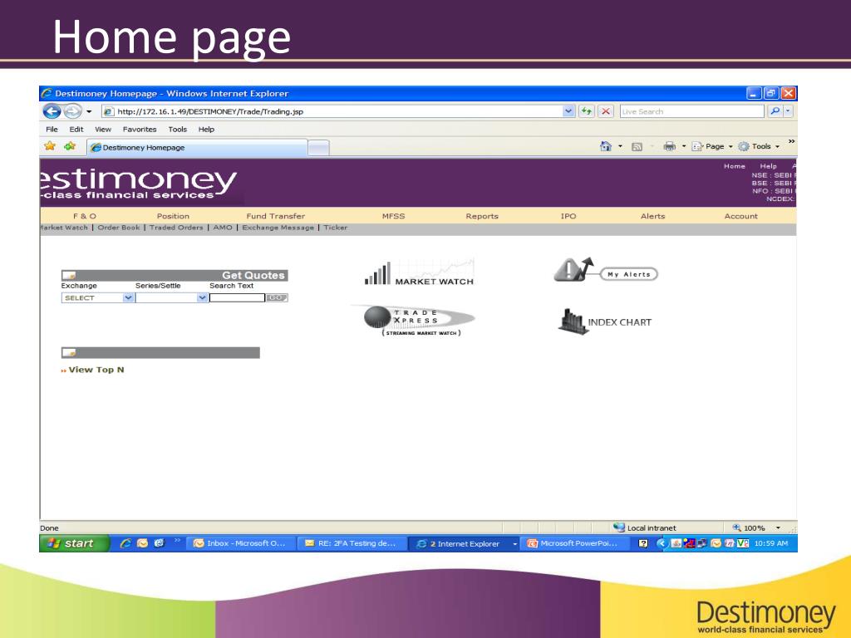Click the Order Book link

tap(118, 228)
